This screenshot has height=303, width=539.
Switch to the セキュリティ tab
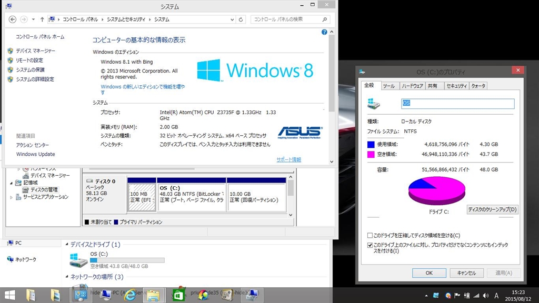pyautogui.click(x=456, y=86)
